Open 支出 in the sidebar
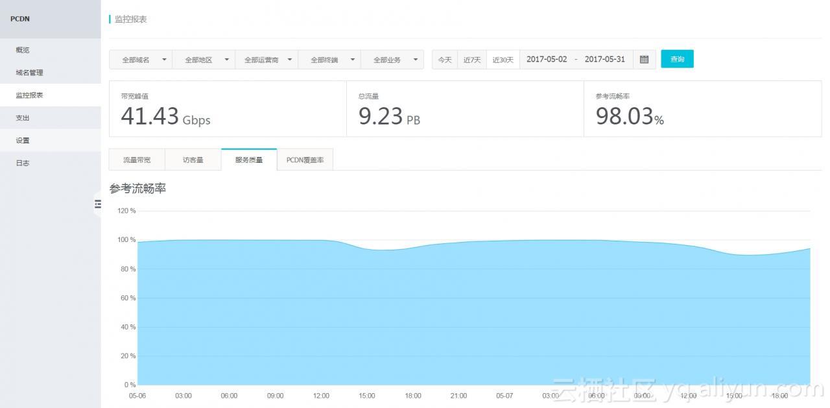 click(x=23, y=118)
